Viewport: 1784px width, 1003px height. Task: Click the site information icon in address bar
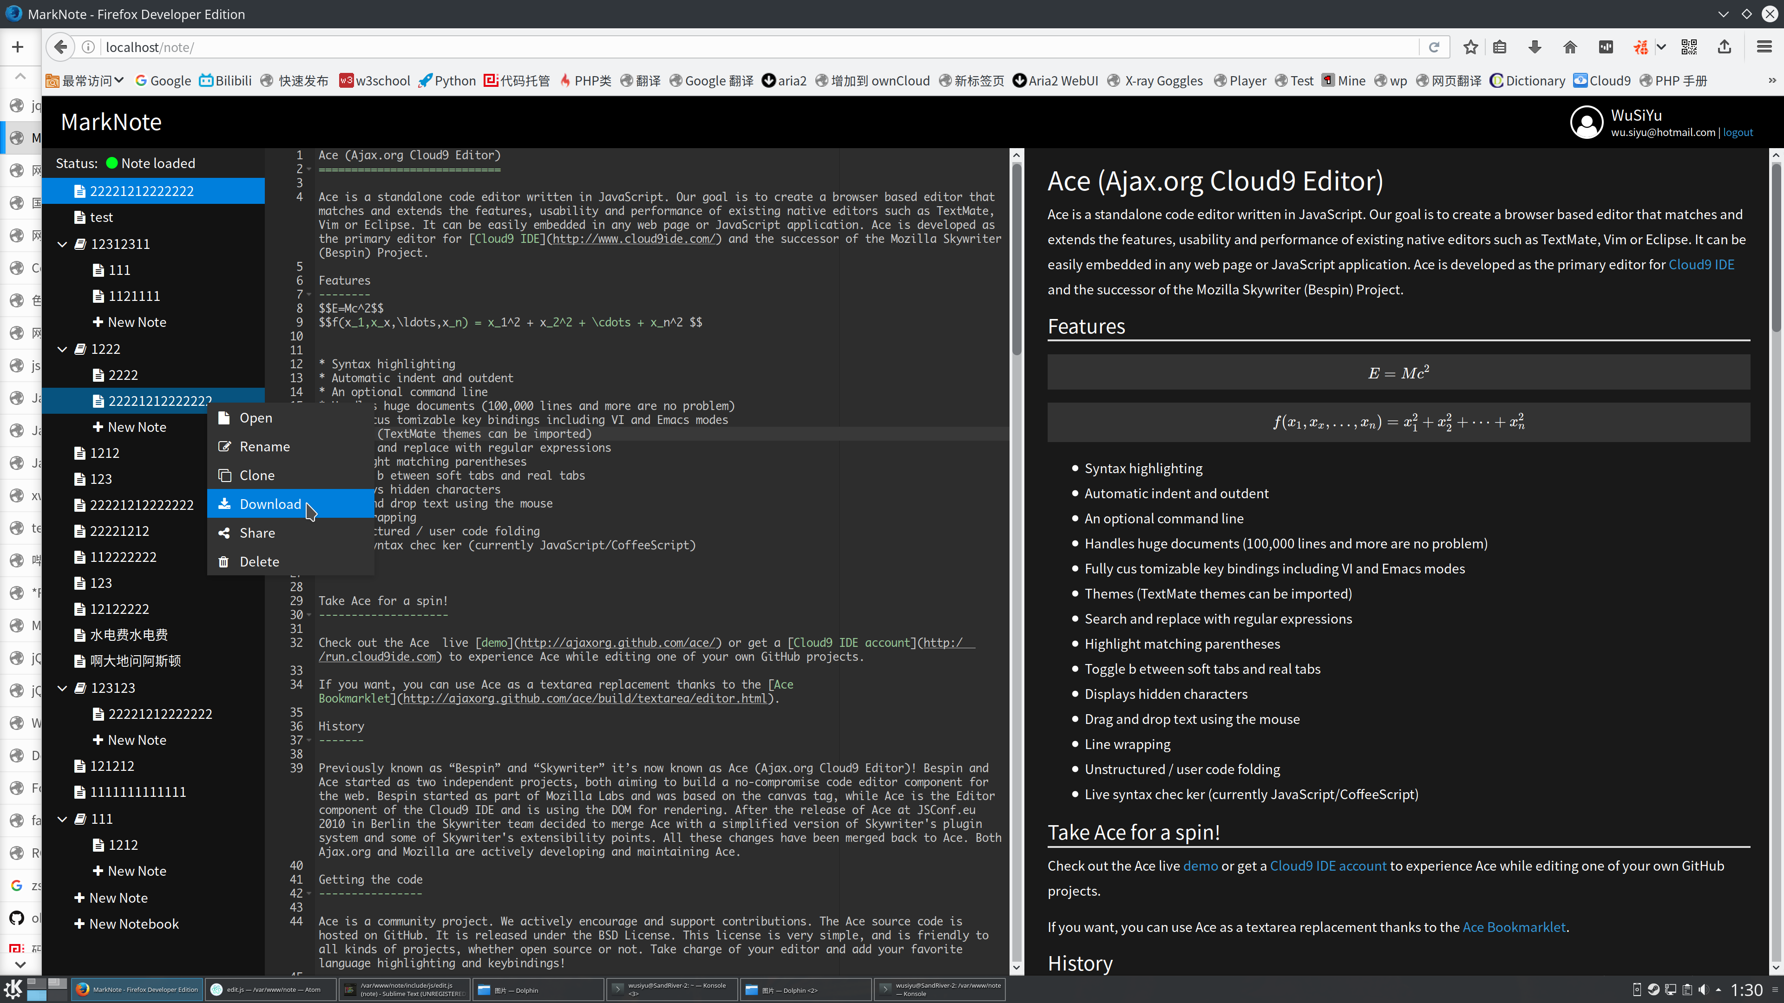coord(89,47)
